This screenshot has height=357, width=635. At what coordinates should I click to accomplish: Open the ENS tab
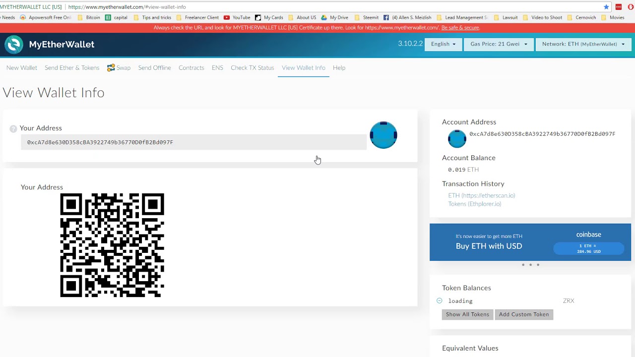[217, 68]
